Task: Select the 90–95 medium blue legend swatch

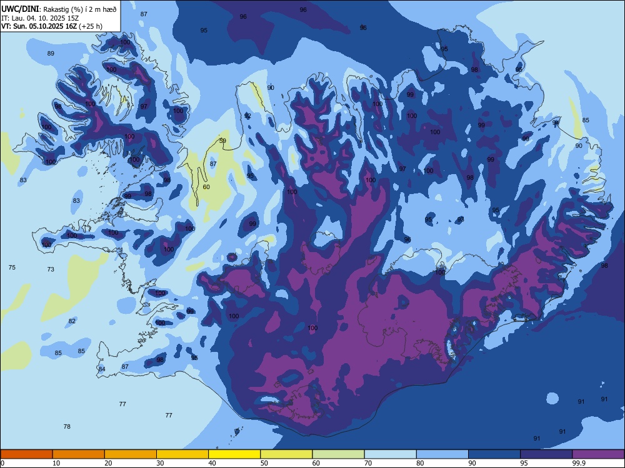Action: pos(494,454)
